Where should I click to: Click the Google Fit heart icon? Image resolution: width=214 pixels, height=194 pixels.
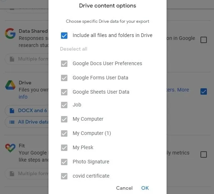click(x=10, y=148)
